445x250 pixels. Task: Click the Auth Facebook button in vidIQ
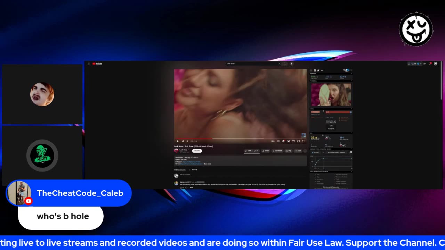[x=331, y=127]
